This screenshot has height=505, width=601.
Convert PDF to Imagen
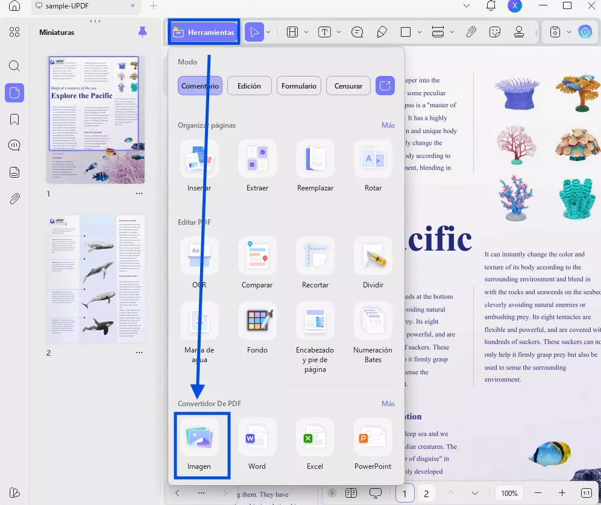tap(200, 445)
